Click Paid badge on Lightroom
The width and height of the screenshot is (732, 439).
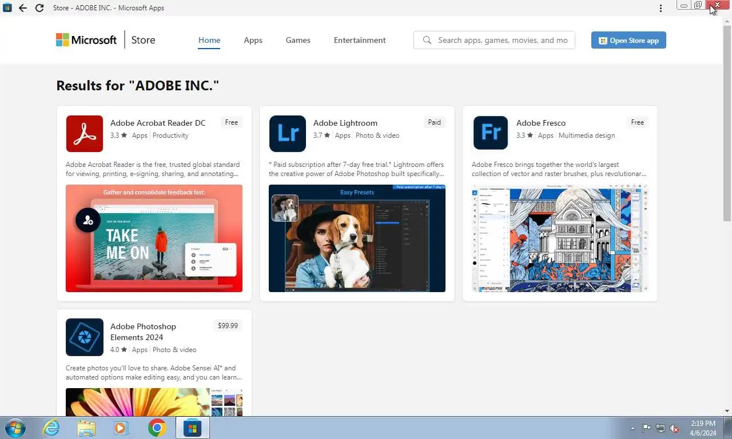click(435, 122)
